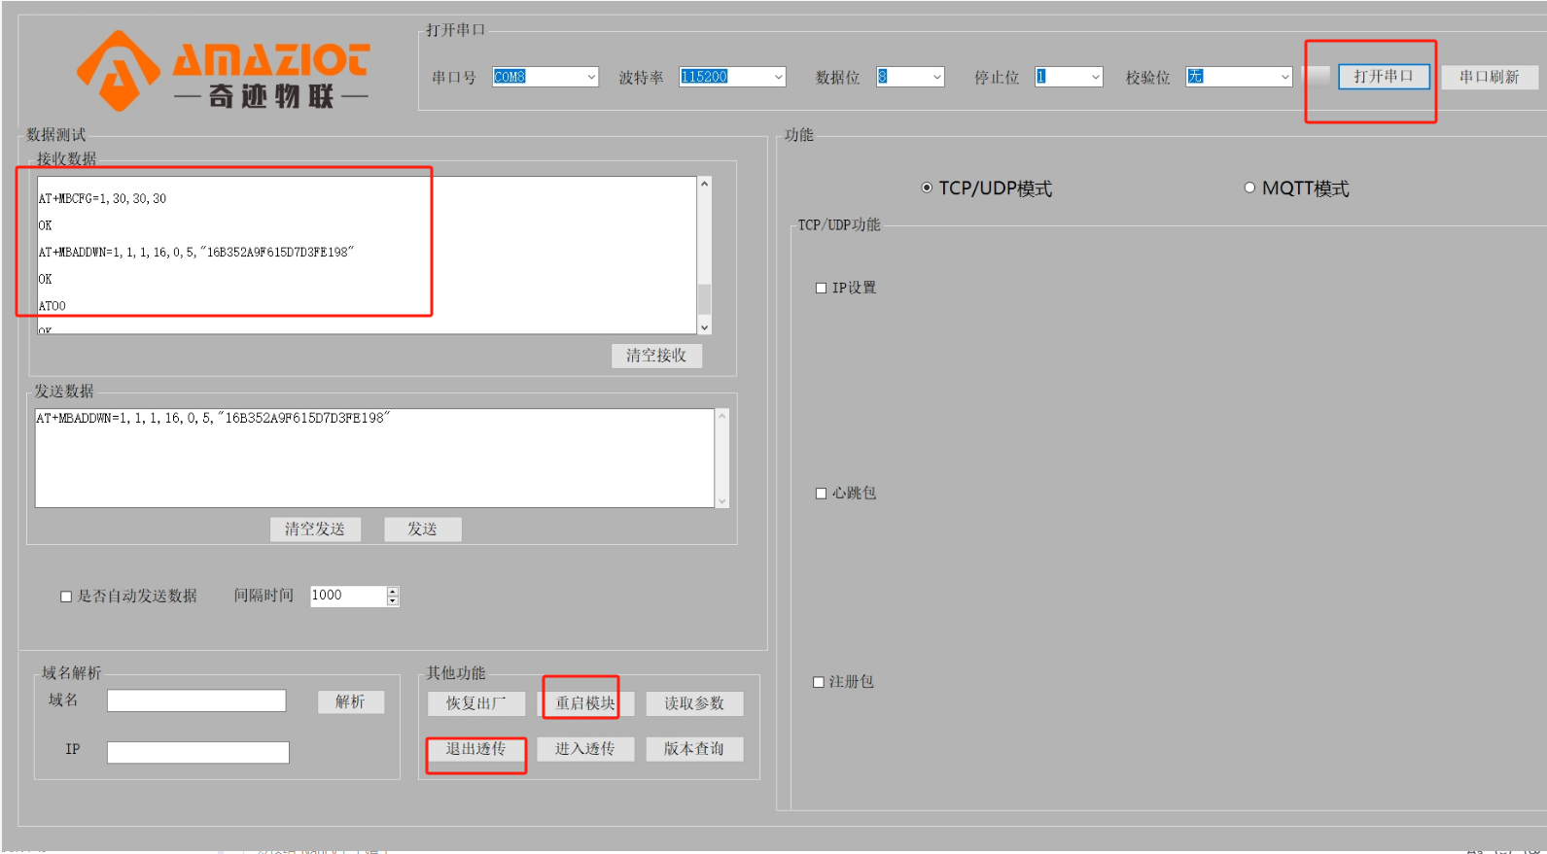Click the 解析 button
Screen dimensions: 1547x854
click(x=350, y=701)
